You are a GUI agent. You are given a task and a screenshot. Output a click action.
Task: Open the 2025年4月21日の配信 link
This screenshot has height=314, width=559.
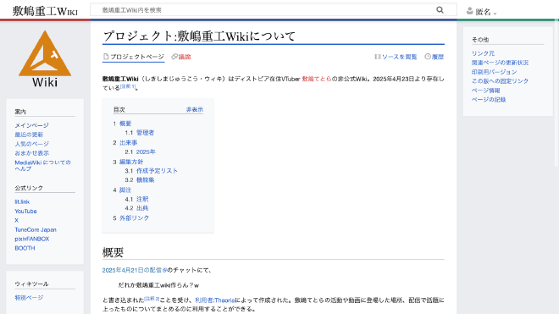[x=135, y=270]
